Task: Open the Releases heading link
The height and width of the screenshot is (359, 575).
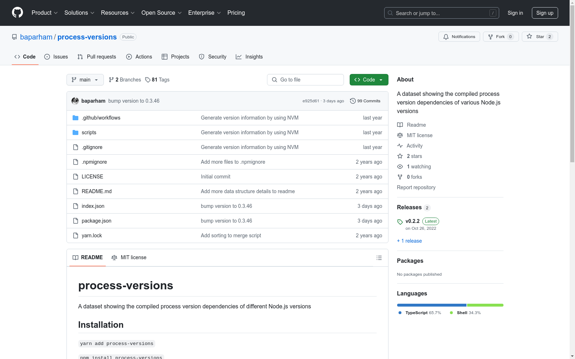Action: (x=409, y=208)
